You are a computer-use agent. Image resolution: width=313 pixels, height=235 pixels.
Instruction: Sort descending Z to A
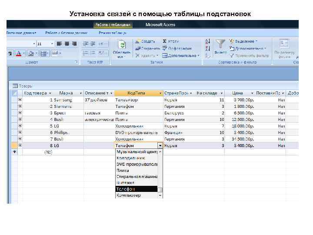208,49
